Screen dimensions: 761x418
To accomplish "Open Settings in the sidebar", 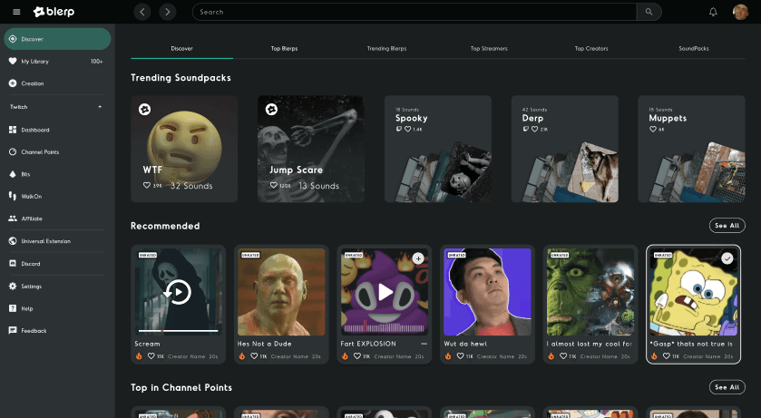I will point(57,287).
